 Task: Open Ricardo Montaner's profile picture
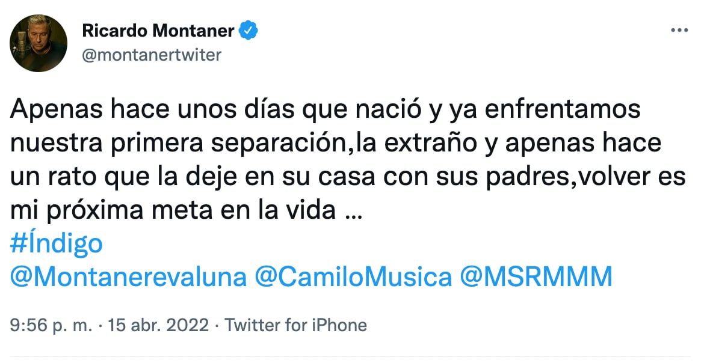pyautogui.click(x=39, y=43)
